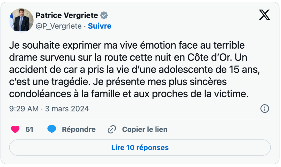
Task: Click the Patrice Vergriete display name
Action: 67,16
